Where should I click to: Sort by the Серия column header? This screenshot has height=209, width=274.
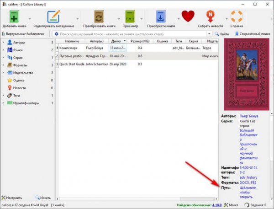[193, 41]
